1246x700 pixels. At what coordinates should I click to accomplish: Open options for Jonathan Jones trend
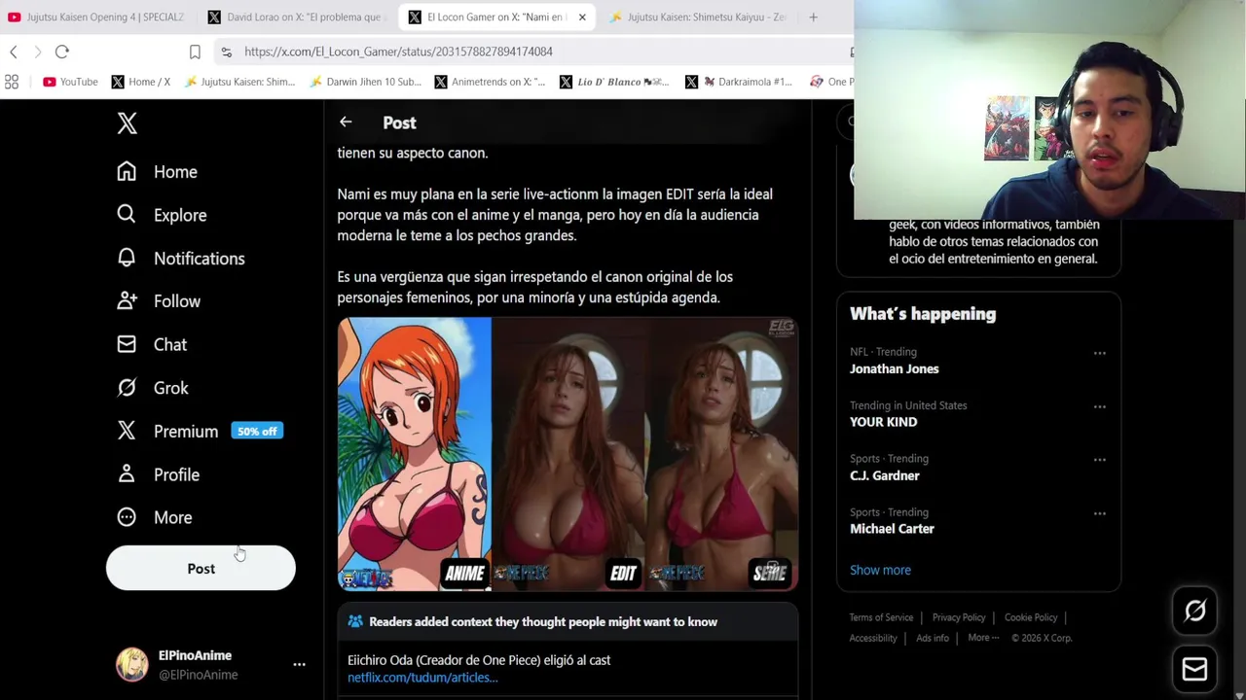click(x=1099, y=353)
